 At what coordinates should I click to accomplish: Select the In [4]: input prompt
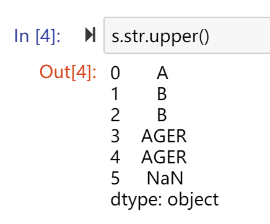(x=37, y=36)
